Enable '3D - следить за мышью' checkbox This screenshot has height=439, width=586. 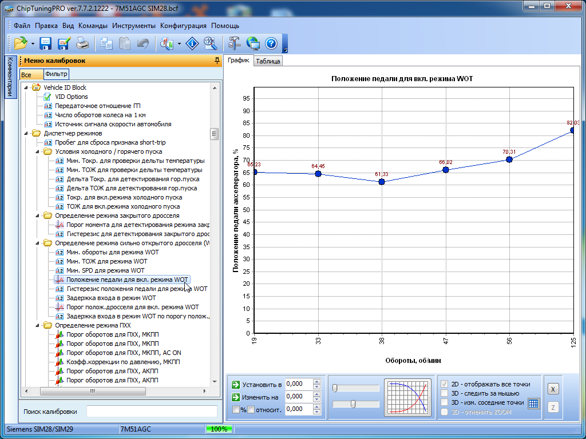[x=445, y=393]
